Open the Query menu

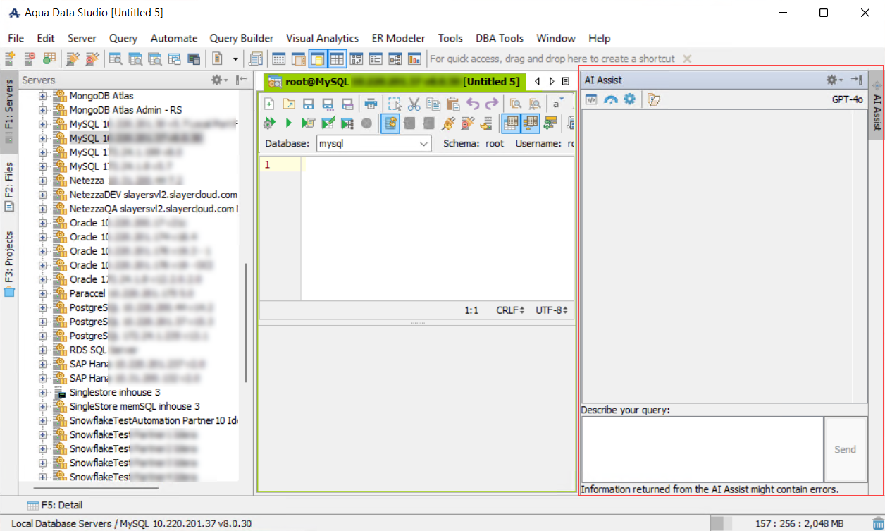click(123, 38)
